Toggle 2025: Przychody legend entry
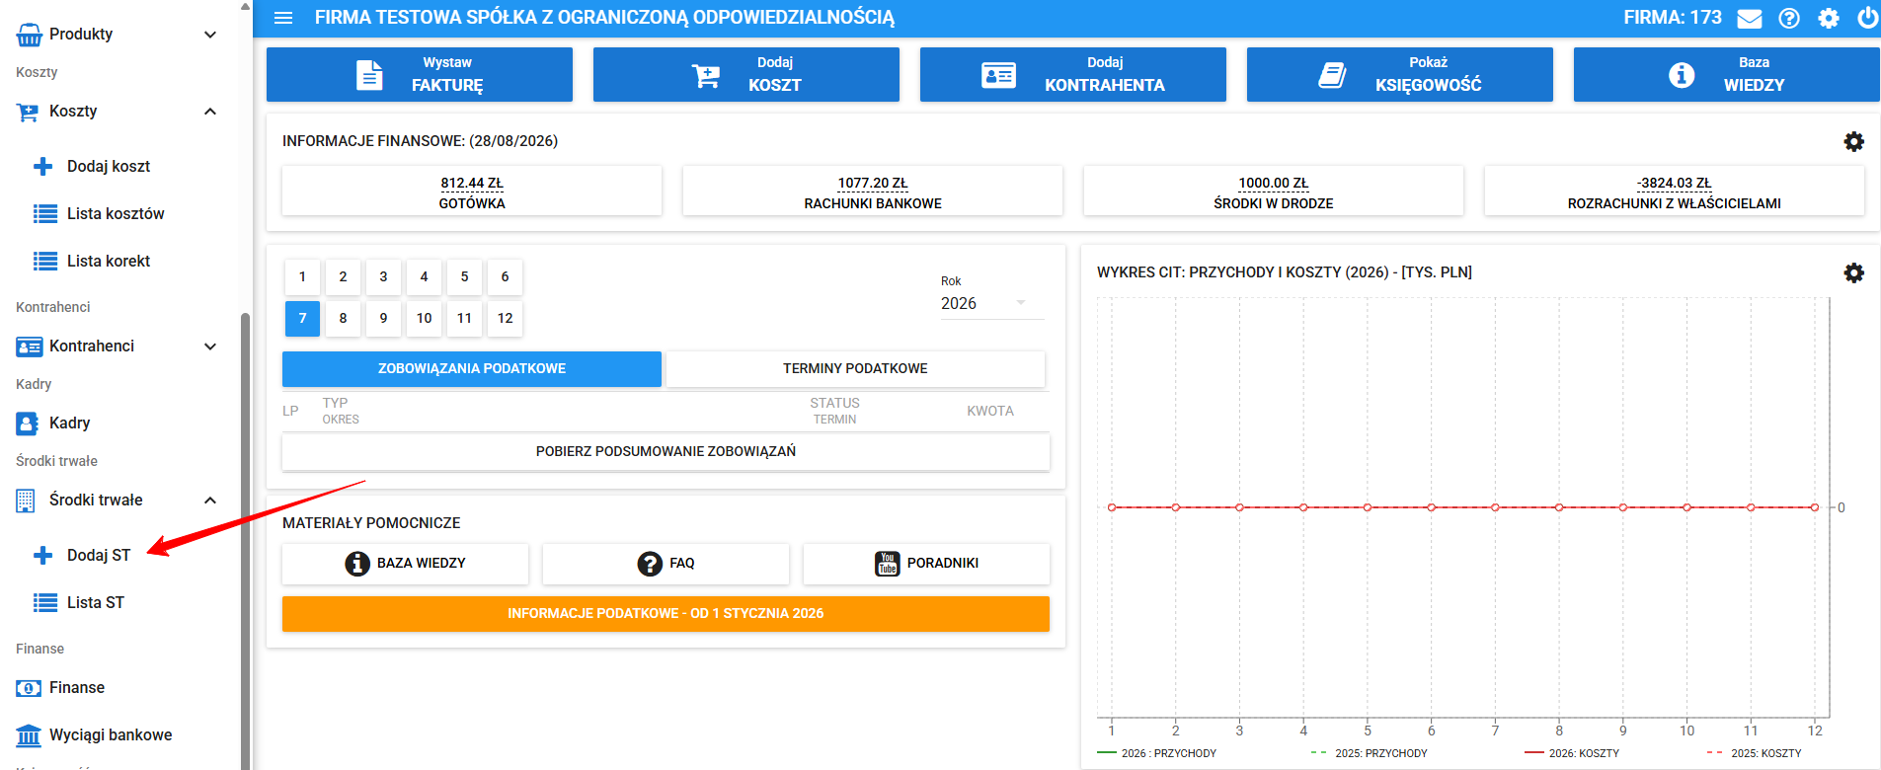The width and height of the screenshot is (1881, 770). [x=1370, y=753]
